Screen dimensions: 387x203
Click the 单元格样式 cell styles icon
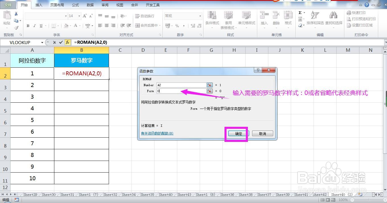point(246,16)
